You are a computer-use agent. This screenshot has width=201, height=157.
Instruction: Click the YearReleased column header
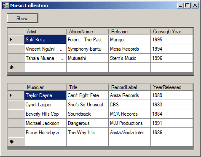(172, 87)
